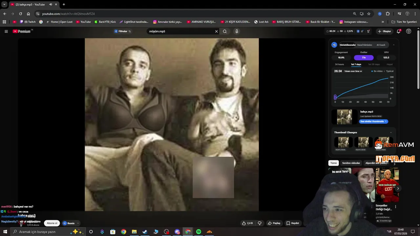Mute the tab audio speaker icon
This screenshot has width=420, height=236.
pyautogui.click(x=51, y=5)
